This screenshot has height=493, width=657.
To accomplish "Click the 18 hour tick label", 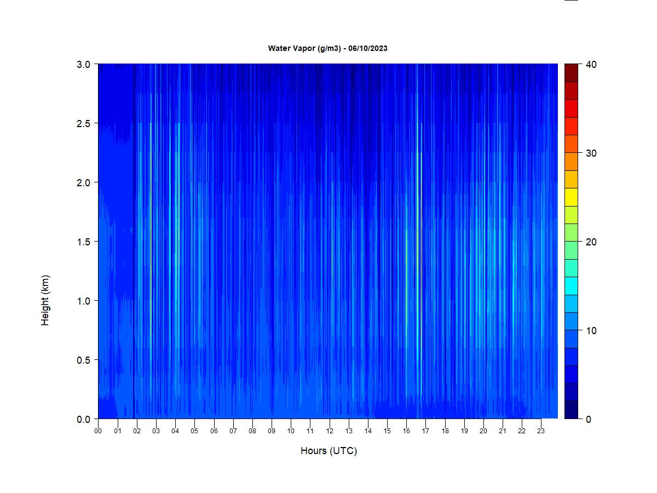I will (x=445, y=431).
